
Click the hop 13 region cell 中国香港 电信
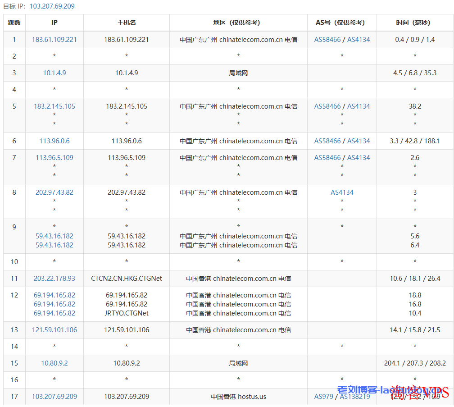pyautogui.click(x=238, y=330)
